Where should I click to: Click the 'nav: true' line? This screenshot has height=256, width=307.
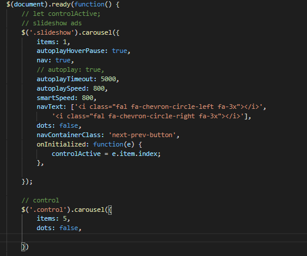[x=55, y=61]
